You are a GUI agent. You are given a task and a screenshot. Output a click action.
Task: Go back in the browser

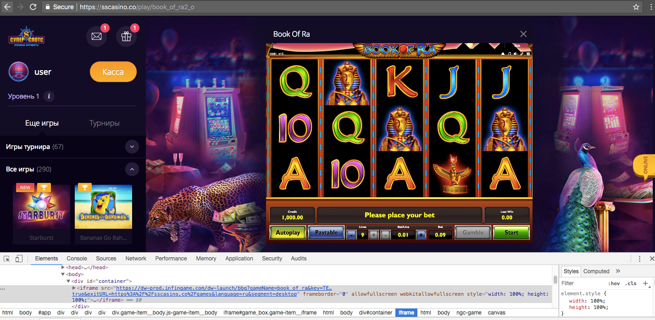7,7
